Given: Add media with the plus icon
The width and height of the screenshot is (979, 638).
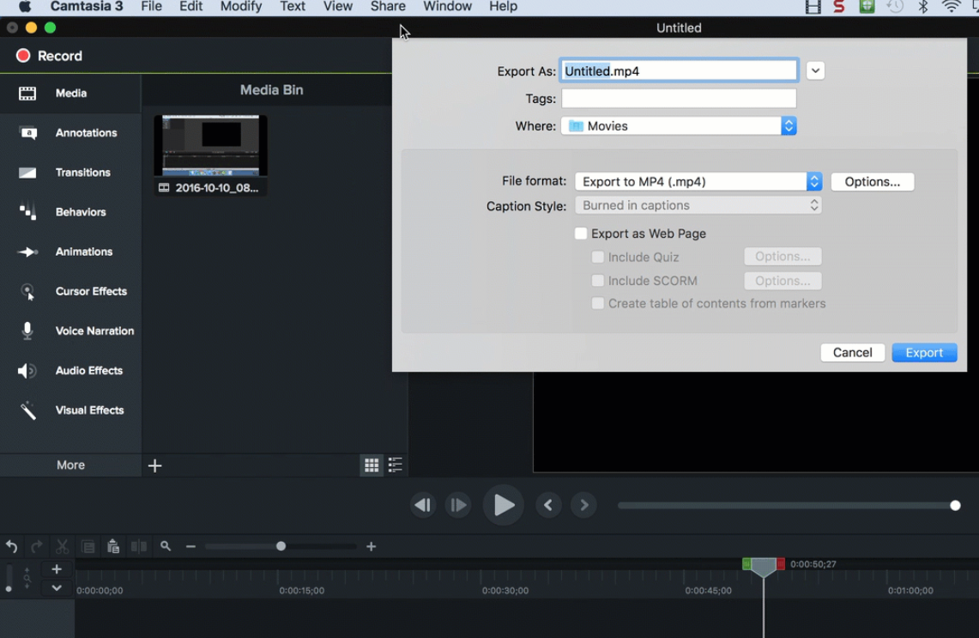Looking at the screenshot, I should point(154,465).
